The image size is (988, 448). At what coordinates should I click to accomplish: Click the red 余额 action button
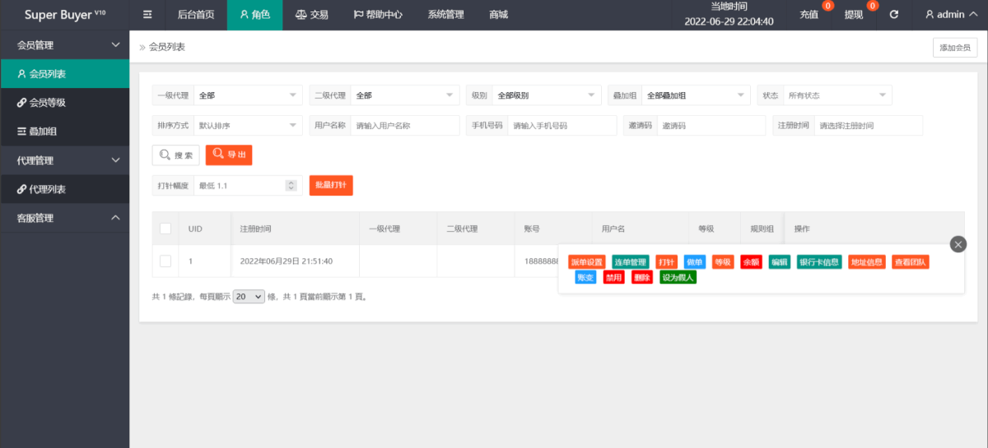click(x=751, y=262)
